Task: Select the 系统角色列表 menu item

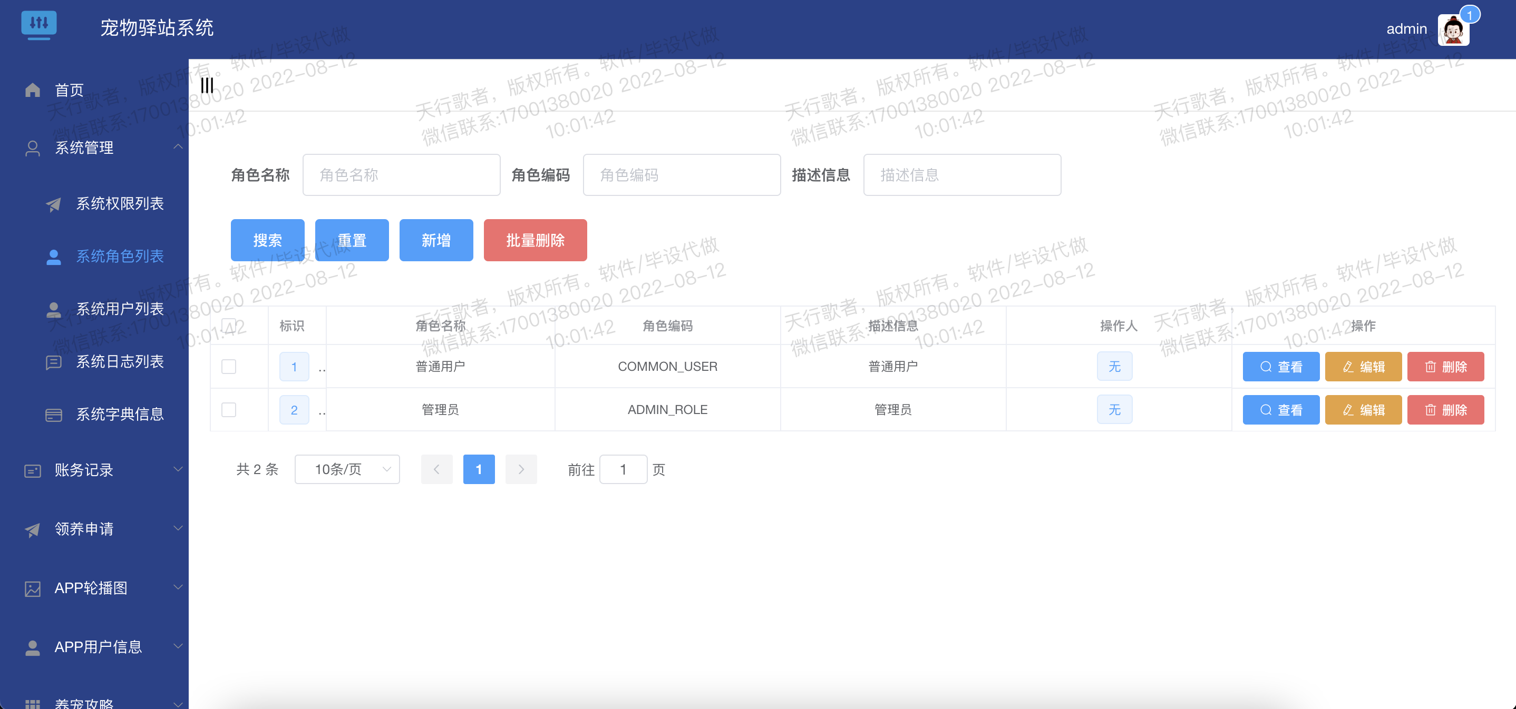Action: (120, 257)
